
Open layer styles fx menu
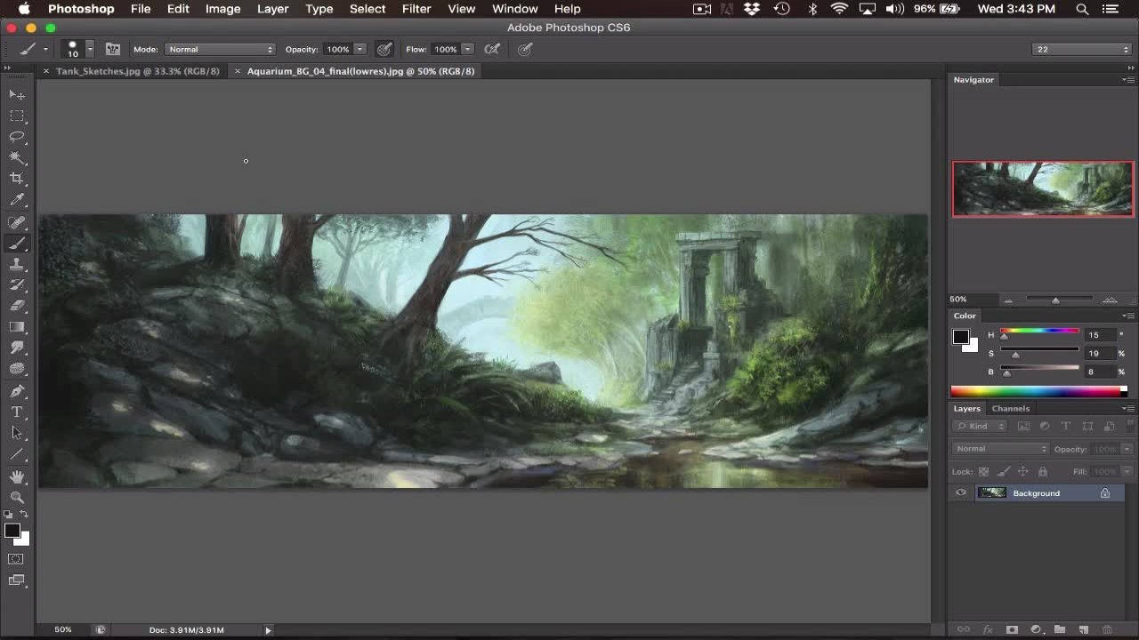(x=988, y=629)
